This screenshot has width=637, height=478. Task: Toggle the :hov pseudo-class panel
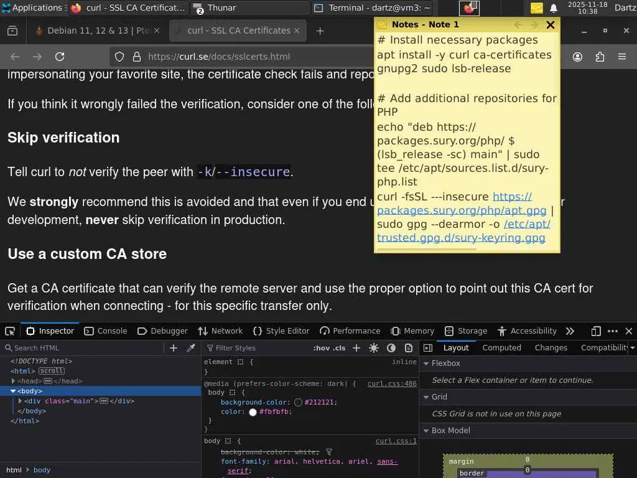pyautogui.click(x=321, y=348)
